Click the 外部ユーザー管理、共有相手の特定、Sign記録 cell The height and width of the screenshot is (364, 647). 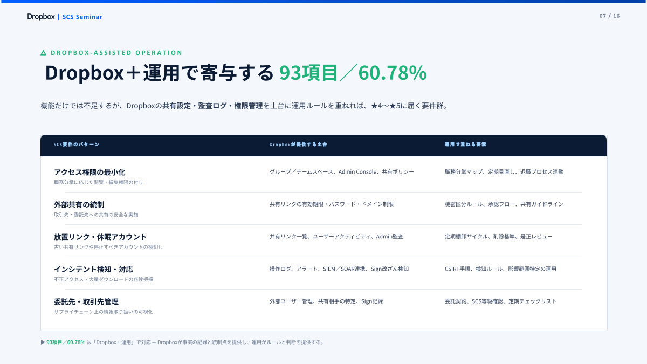326,301
